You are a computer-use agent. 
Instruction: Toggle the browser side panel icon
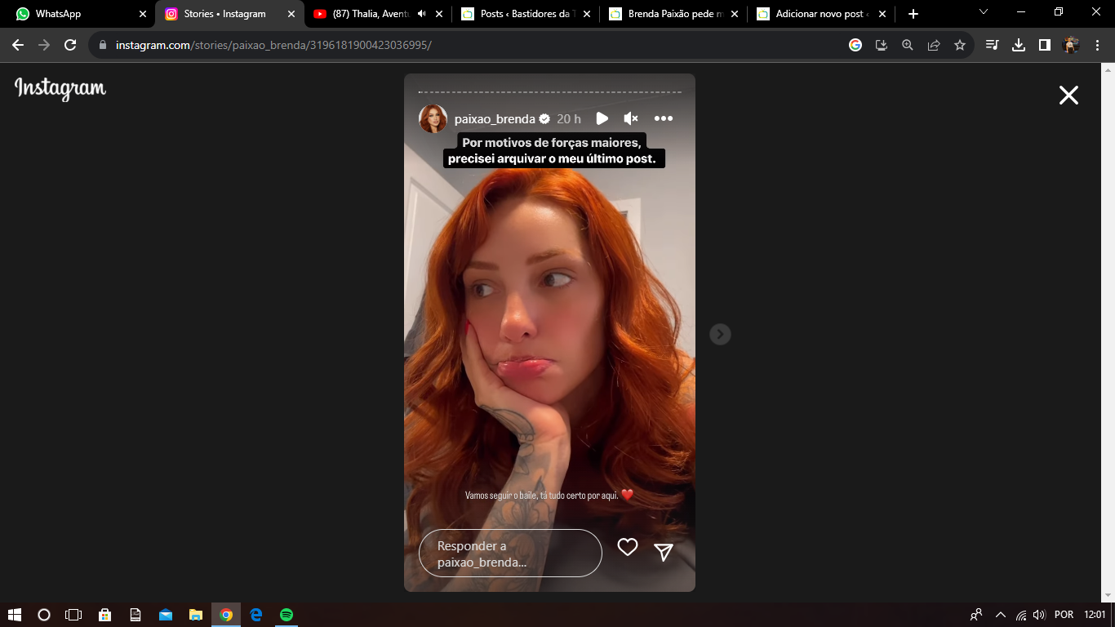(x=1044, y=45)
